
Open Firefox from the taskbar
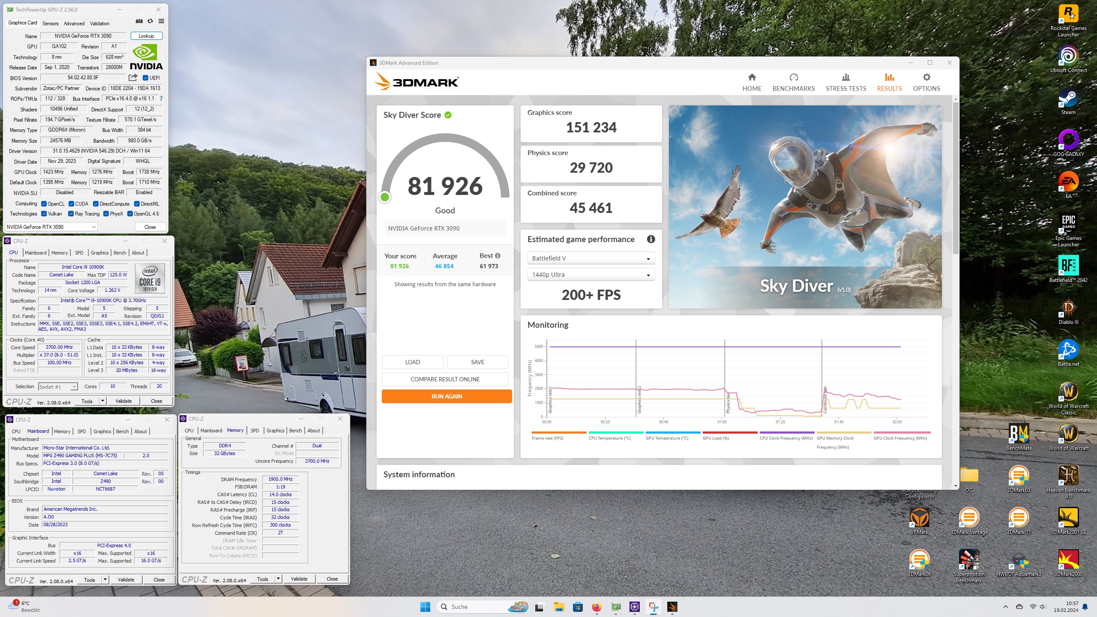[596, 607]
